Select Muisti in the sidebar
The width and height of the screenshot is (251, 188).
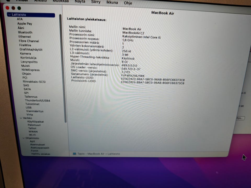[x=26, y=66]
